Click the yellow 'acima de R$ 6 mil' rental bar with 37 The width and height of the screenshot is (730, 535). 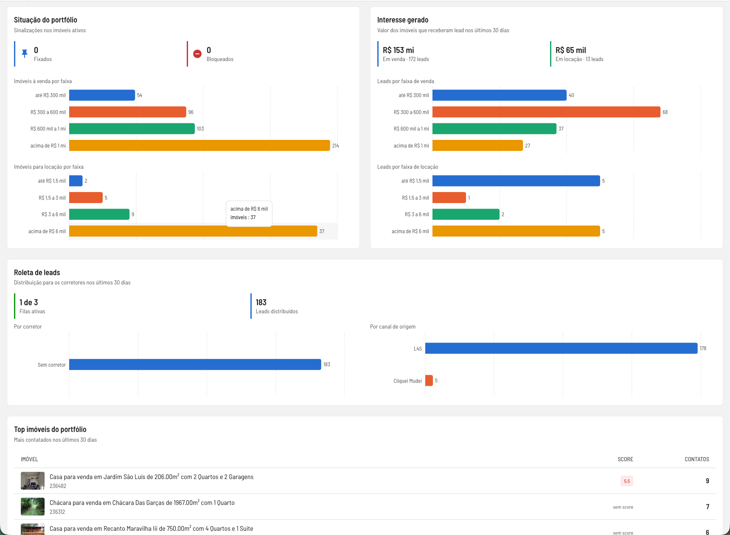(193, 231)
